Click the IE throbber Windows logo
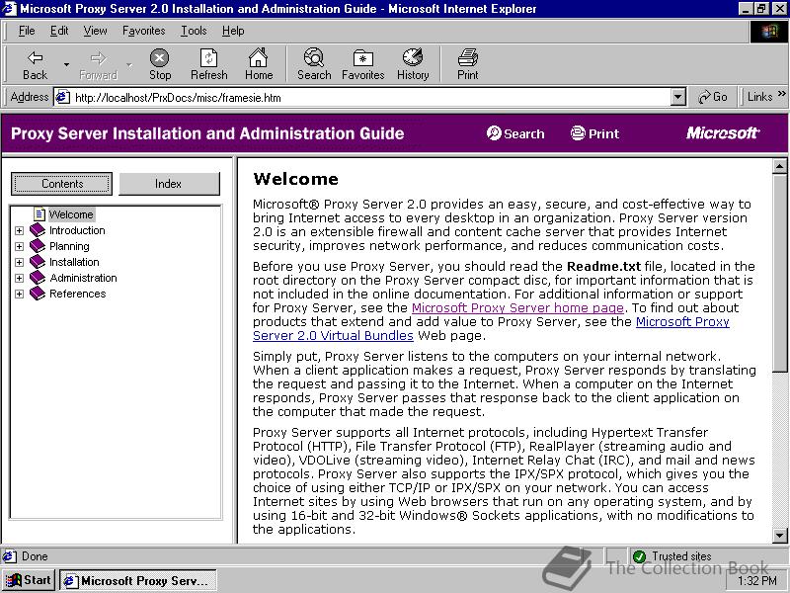This screenshot has height=593, width=790. point(769,32)
